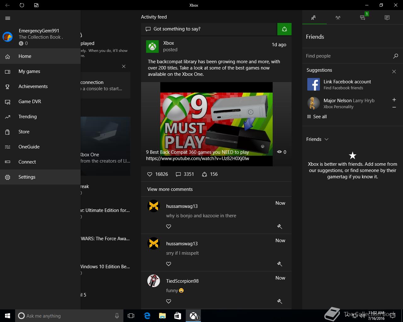Click the Xbox app taskbar icon
Screen dimensions: 403x322
(x=193, y=316)
